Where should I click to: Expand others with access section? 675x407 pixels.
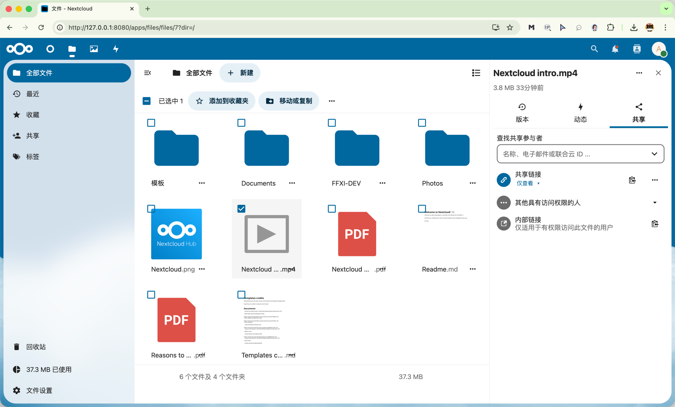click(x=655, y=203)
